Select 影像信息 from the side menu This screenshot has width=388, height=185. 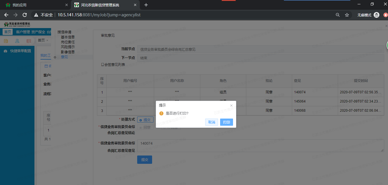click(x=67, y=52)
